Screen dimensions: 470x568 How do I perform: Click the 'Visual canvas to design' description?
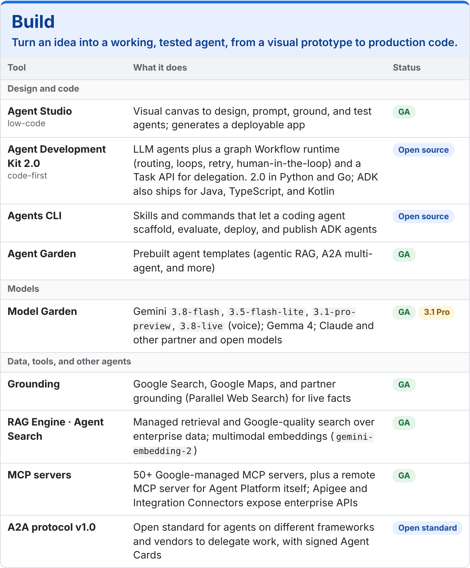[x=252, y=118]
